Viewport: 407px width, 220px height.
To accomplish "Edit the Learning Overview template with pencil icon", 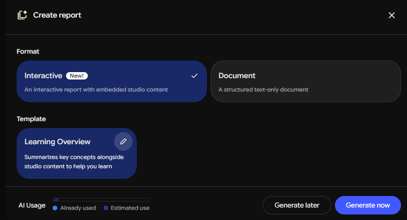I will click(123, 141).
